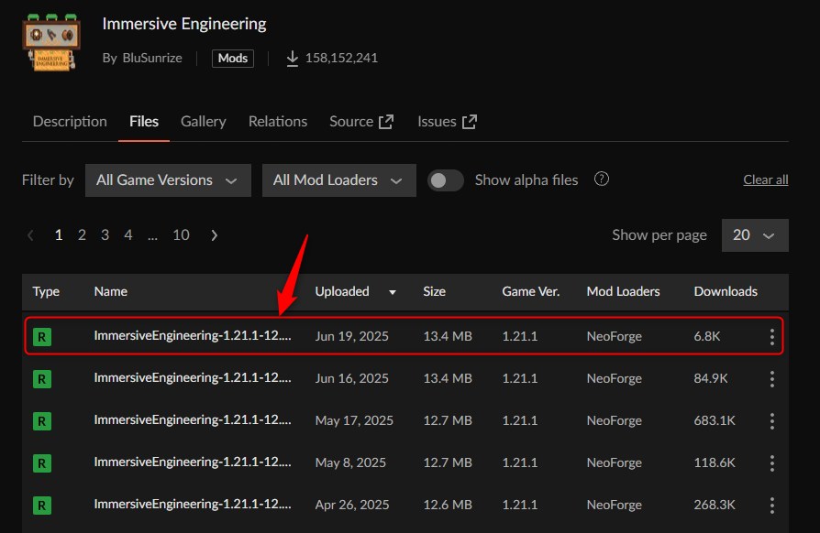Select page 1 in pagination
Screen dimensions: 820x533
(x=59, y=235)
